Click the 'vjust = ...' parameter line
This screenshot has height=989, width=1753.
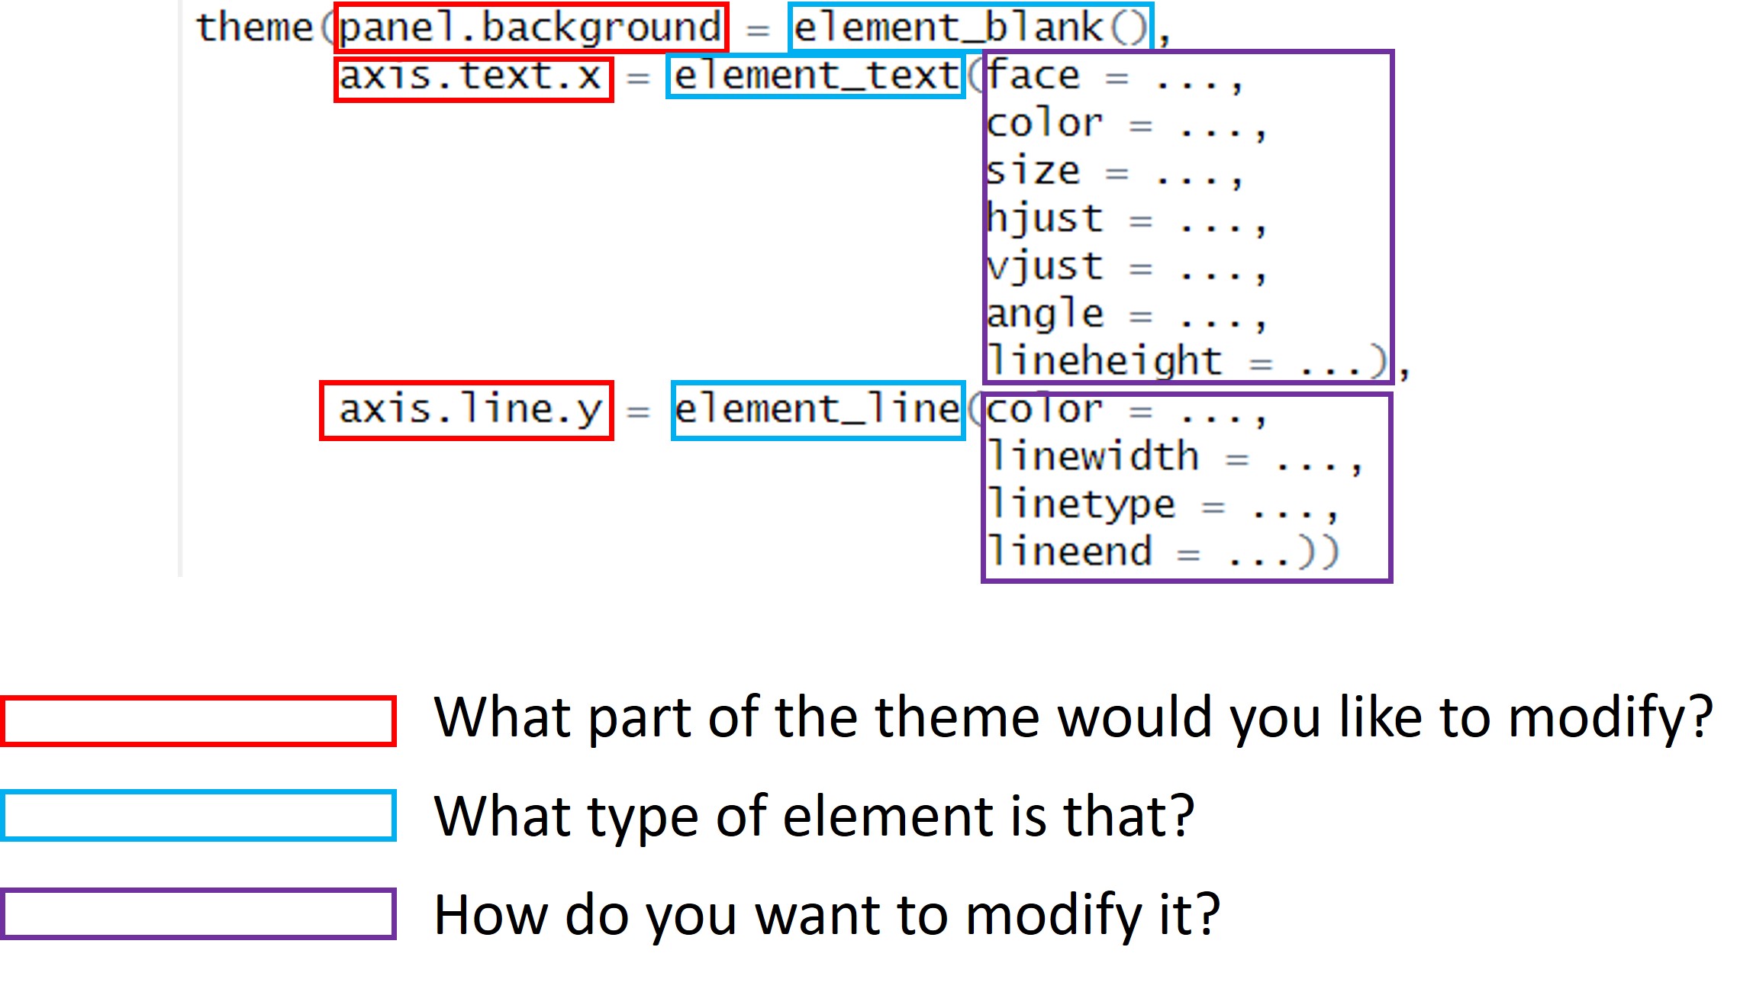(x=1126, y=267)
